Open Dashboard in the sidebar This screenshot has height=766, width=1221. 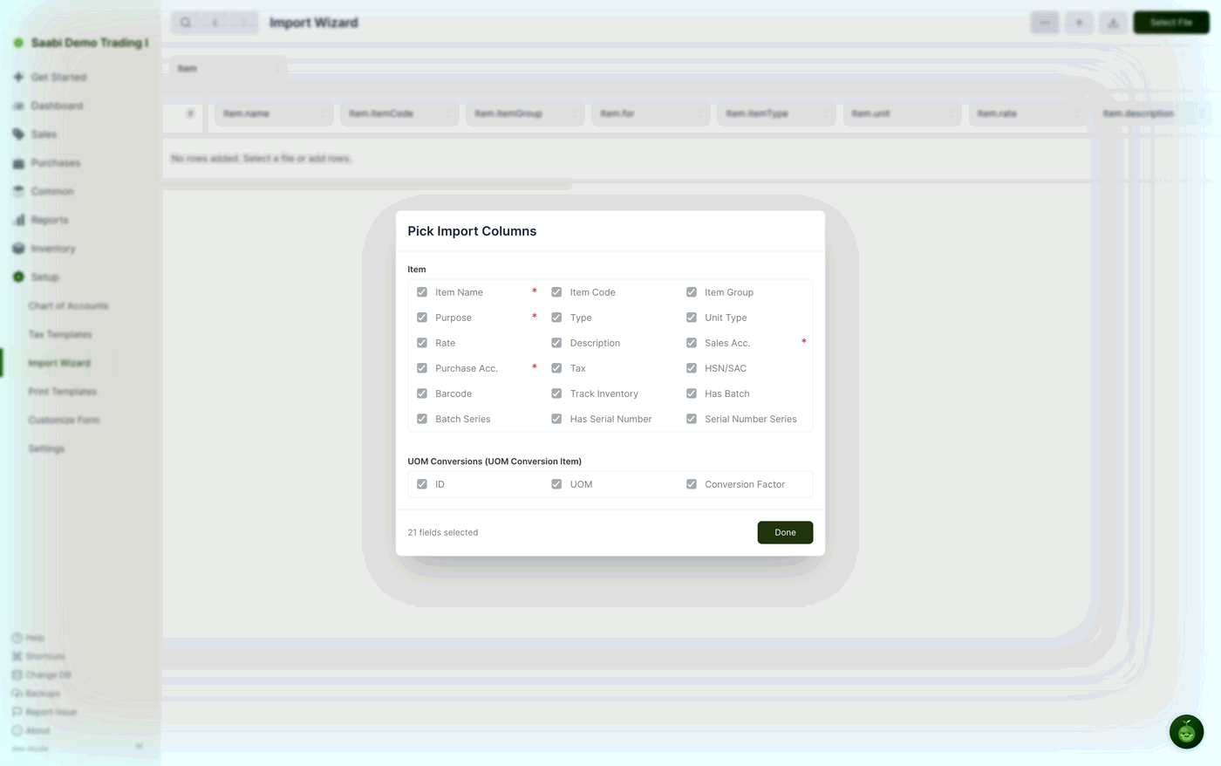(x=57, y=106)
